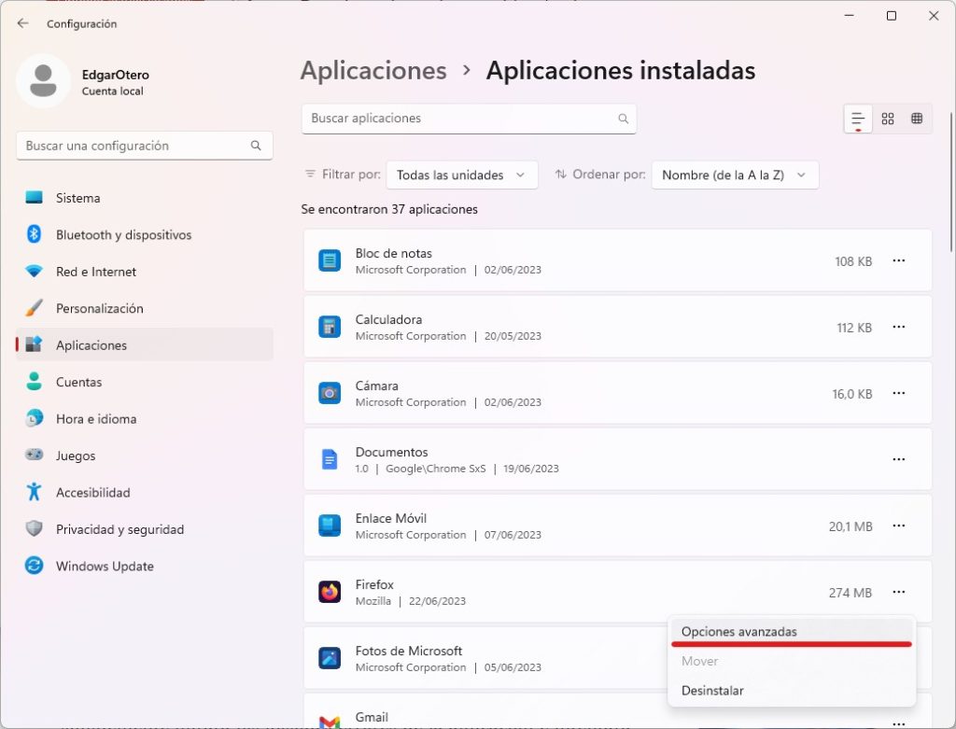956x729 pixels.
Task: Click the magnifier in Buscar aplicaciones
Action: (623, 119)
